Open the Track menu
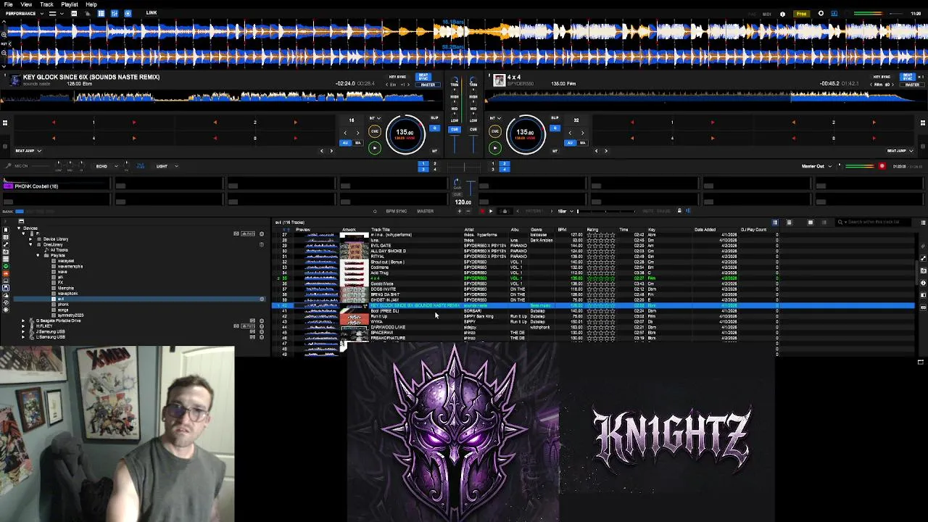Image resolution: width=928 pixels, height=522 pixels. [46, 4]
